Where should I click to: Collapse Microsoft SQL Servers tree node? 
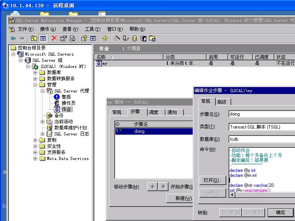tap(13, 54)
